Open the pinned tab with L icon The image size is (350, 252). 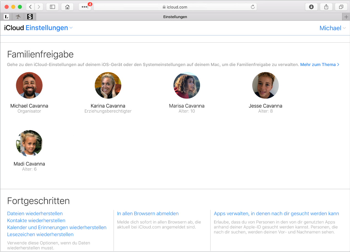pos(6,17)
